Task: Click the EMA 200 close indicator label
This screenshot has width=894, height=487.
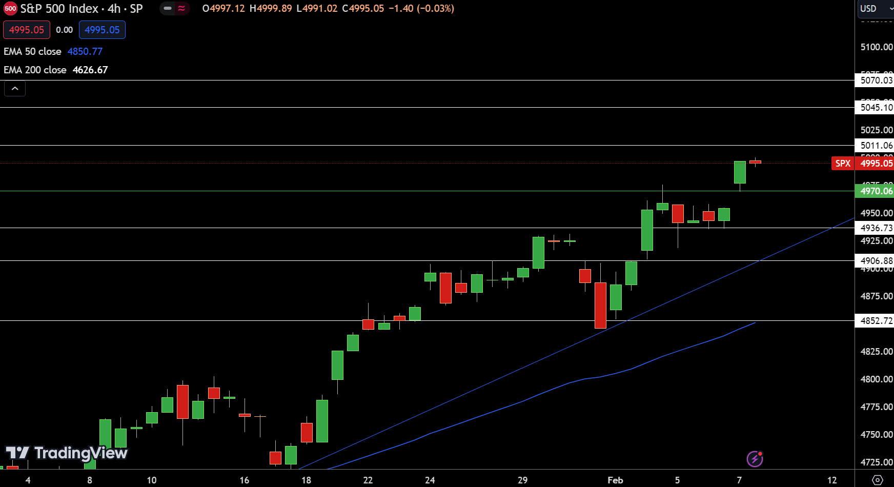Action: pos(35,70)
